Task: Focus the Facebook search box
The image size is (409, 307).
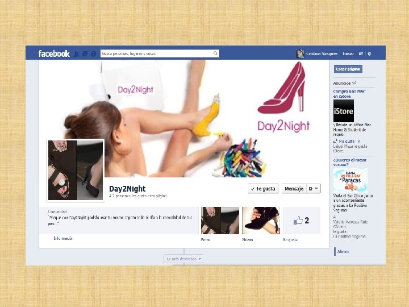Action: coord(160,53)
